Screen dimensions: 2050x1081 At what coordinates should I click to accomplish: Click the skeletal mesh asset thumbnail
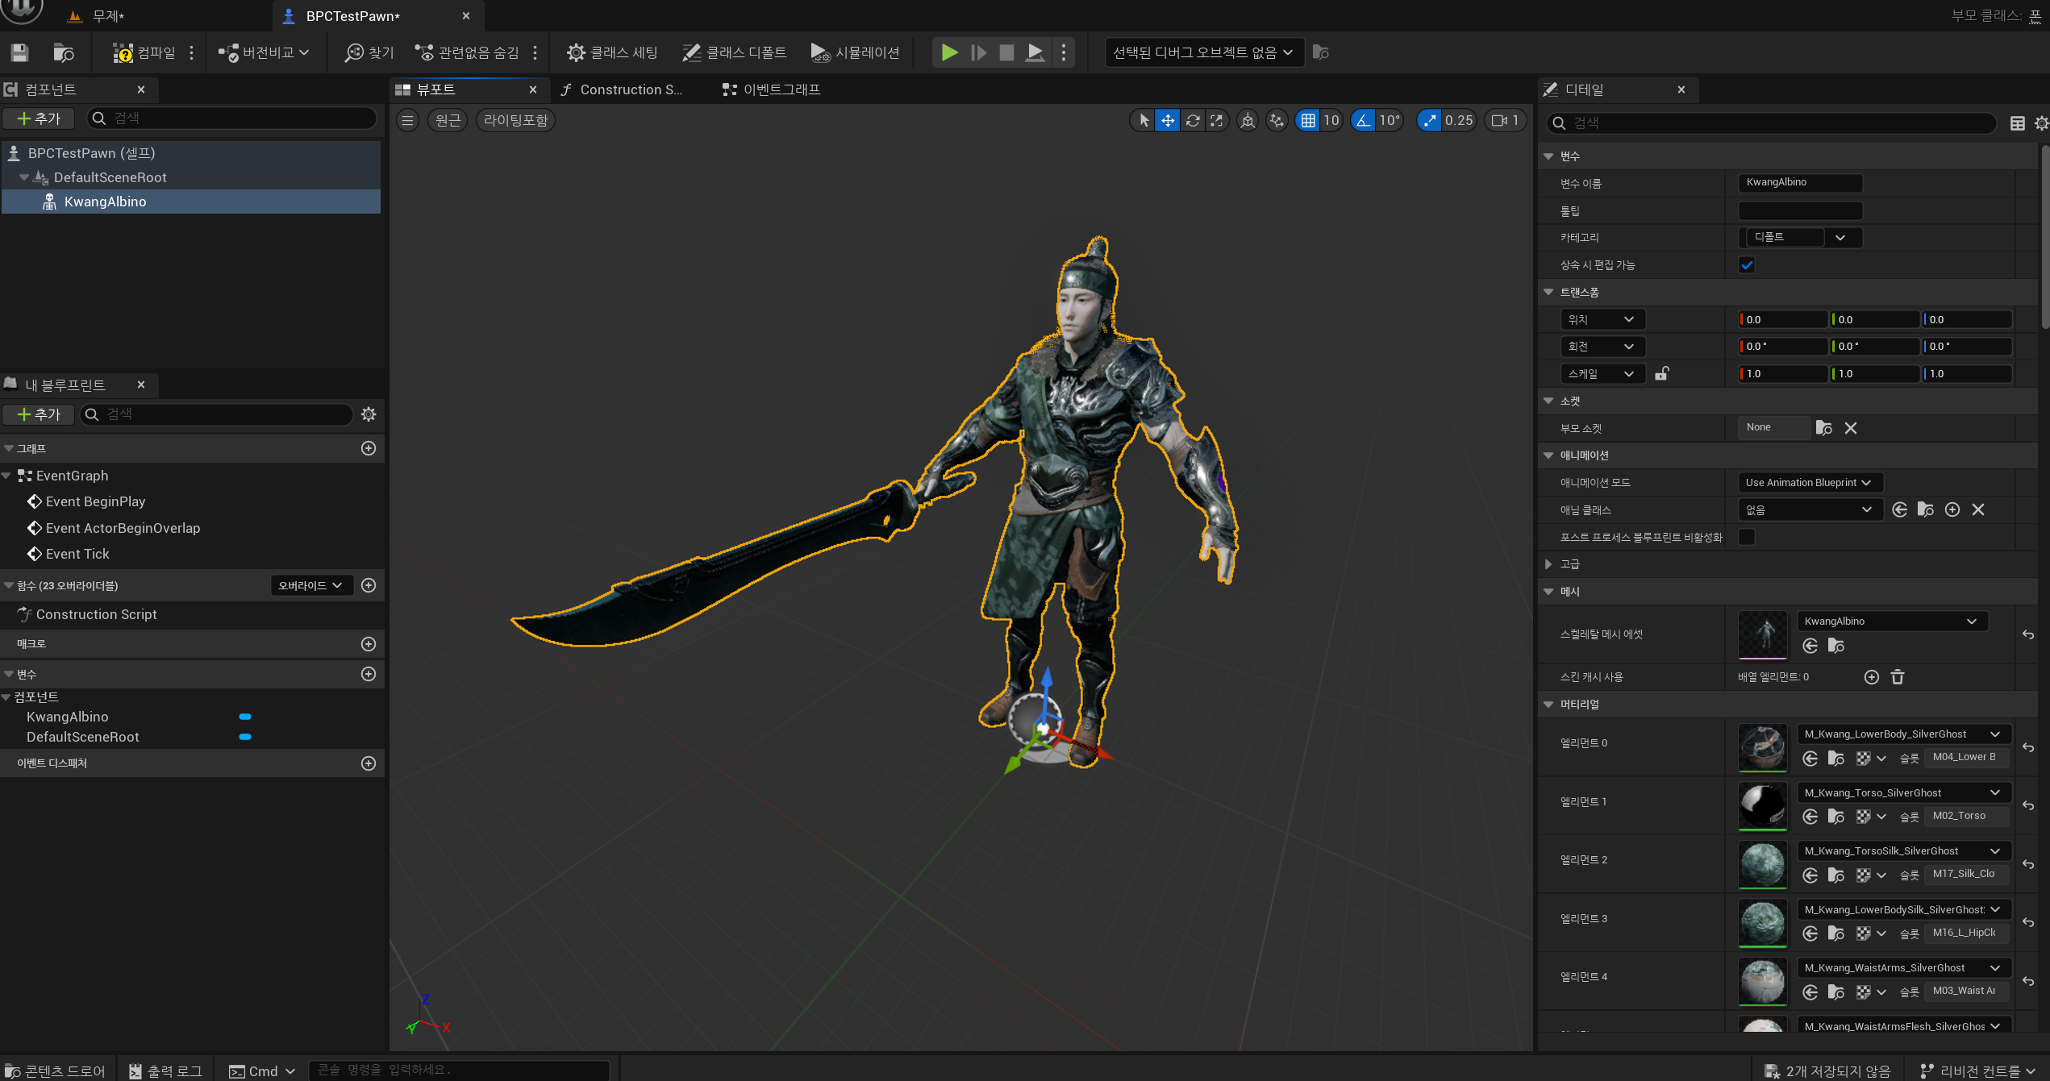[x=1763, y=634]
